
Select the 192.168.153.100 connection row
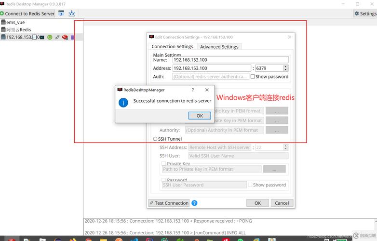(41, 37)
